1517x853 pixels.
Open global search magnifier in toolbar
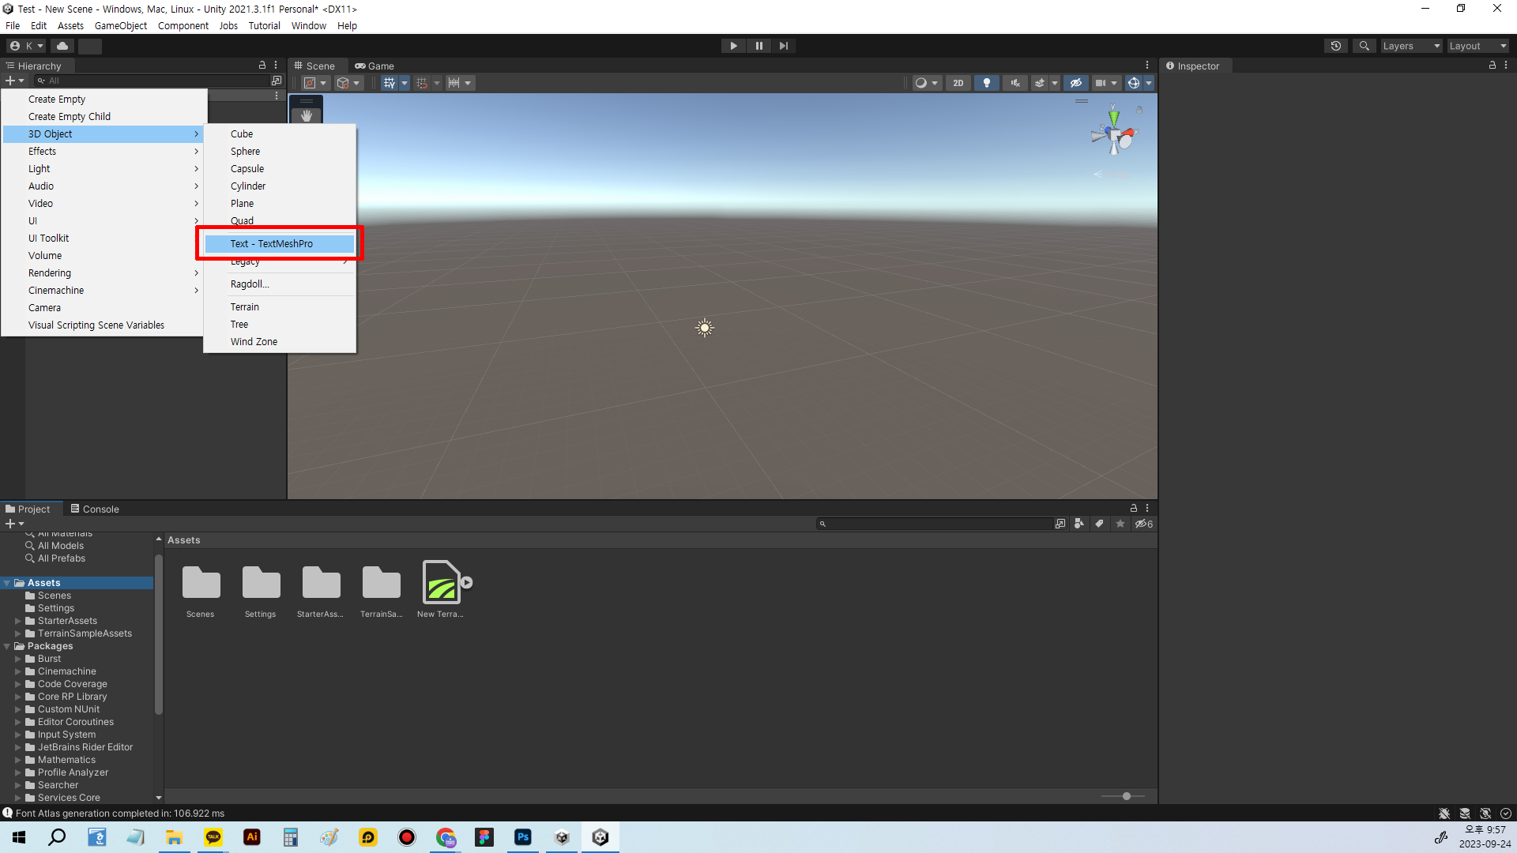1364,46
